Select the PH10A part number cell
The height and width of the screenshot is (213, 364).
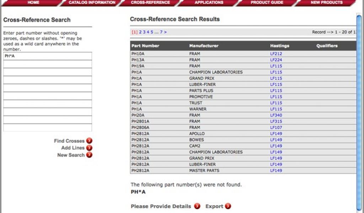pyautogui.click(x=138, y=54)
